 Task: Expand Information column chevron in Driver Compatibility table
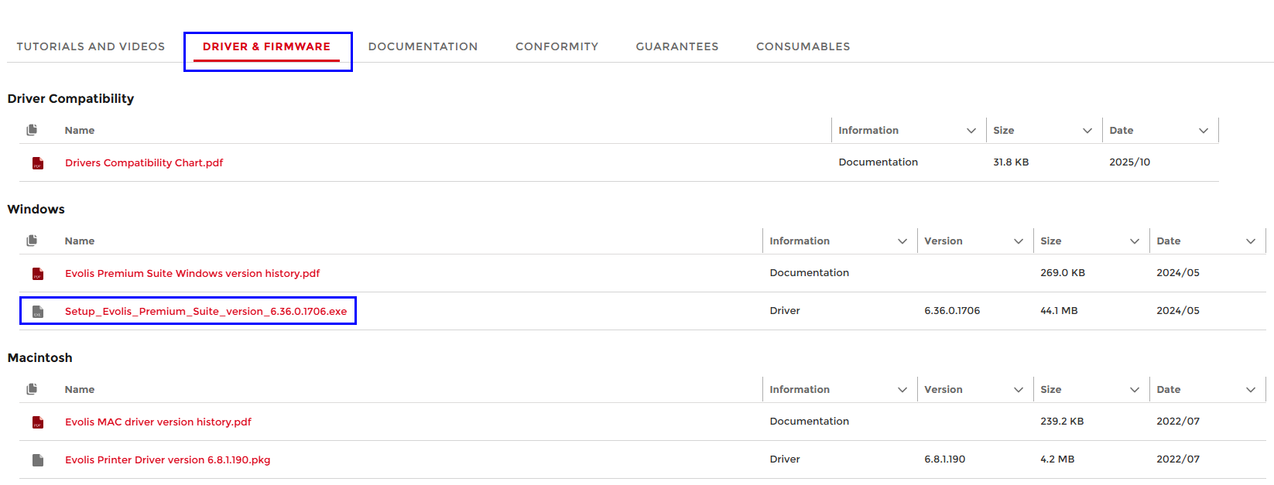click(971, 131)
